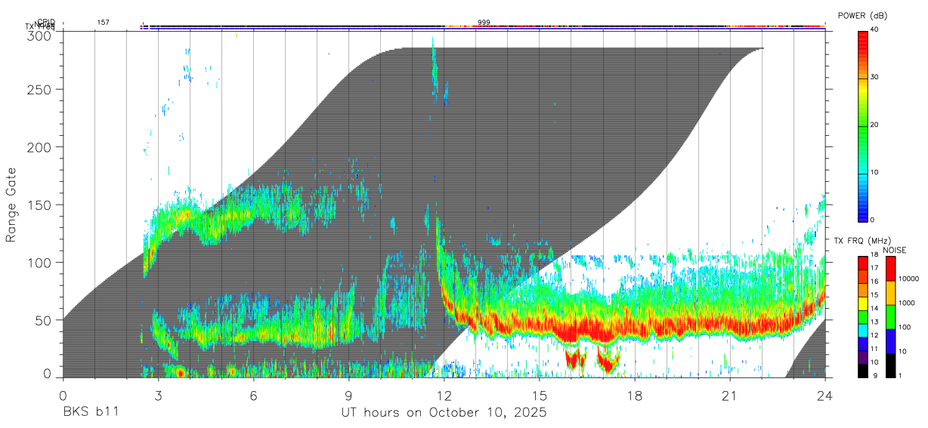
Task: Click the x-axis hour label 21
Action: point(730,396)
